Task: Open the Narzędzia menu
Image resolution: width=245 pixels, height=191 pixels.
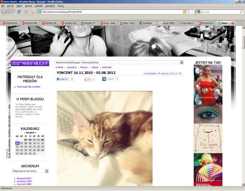Action: [x=50, y=6]
